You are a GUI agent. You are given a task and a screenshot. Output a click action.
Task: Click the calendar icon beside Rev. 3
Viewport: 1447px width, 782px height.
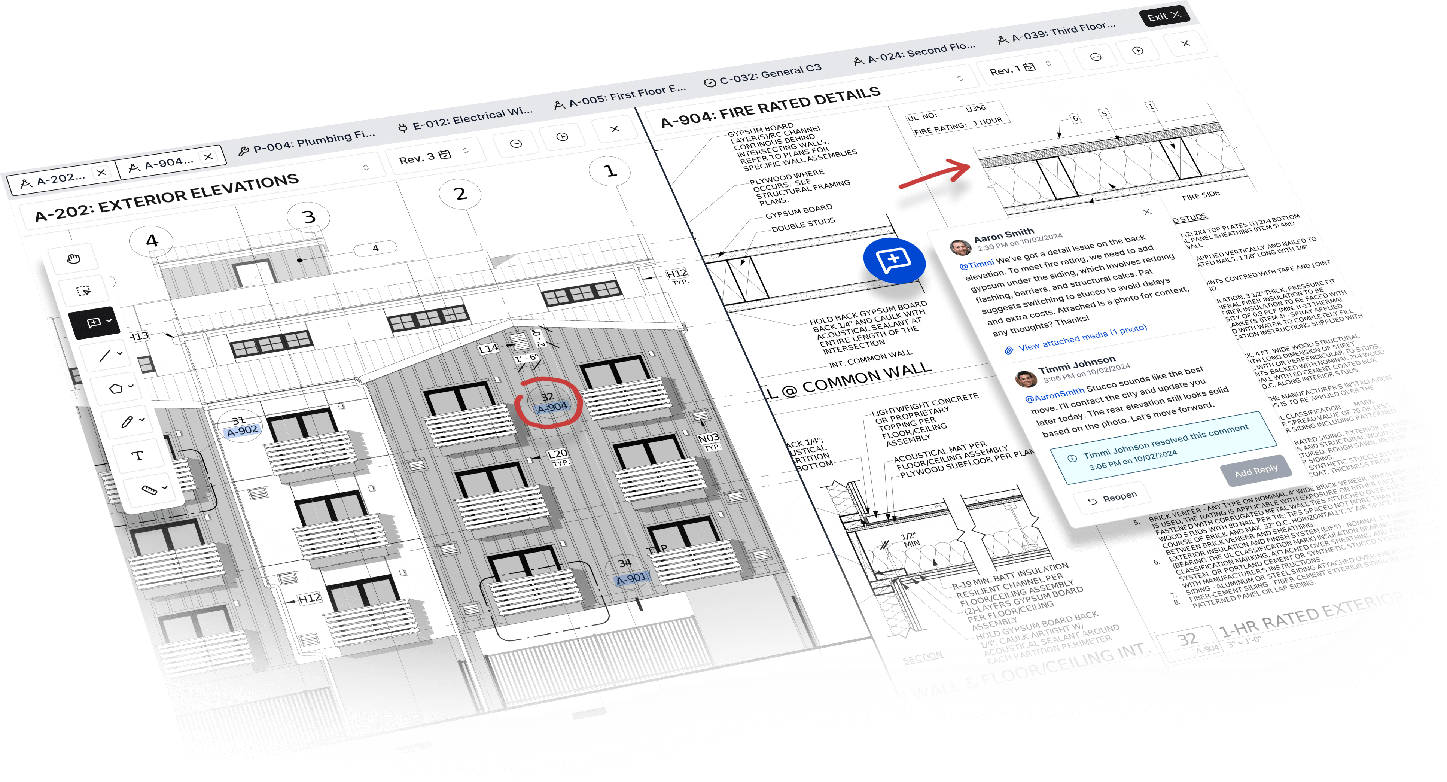coord(445,155)
